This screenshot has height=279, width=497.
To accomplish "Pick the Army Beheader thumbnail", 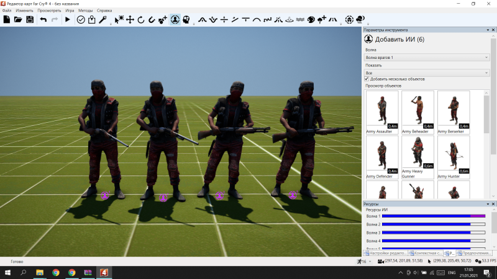I will click(417, 112).
